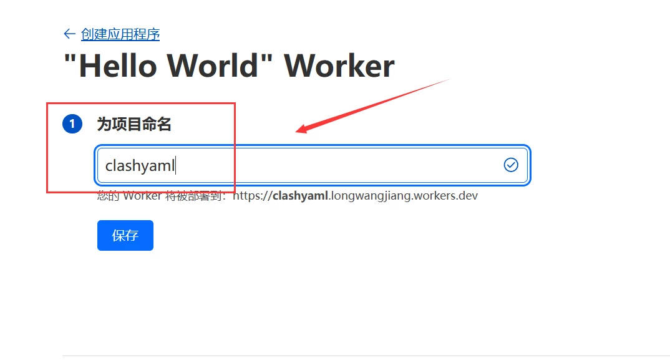The height and width of the screenshot is (363, 670).
Task: Click the red arrow annotation head
Action: click(301, 130)
